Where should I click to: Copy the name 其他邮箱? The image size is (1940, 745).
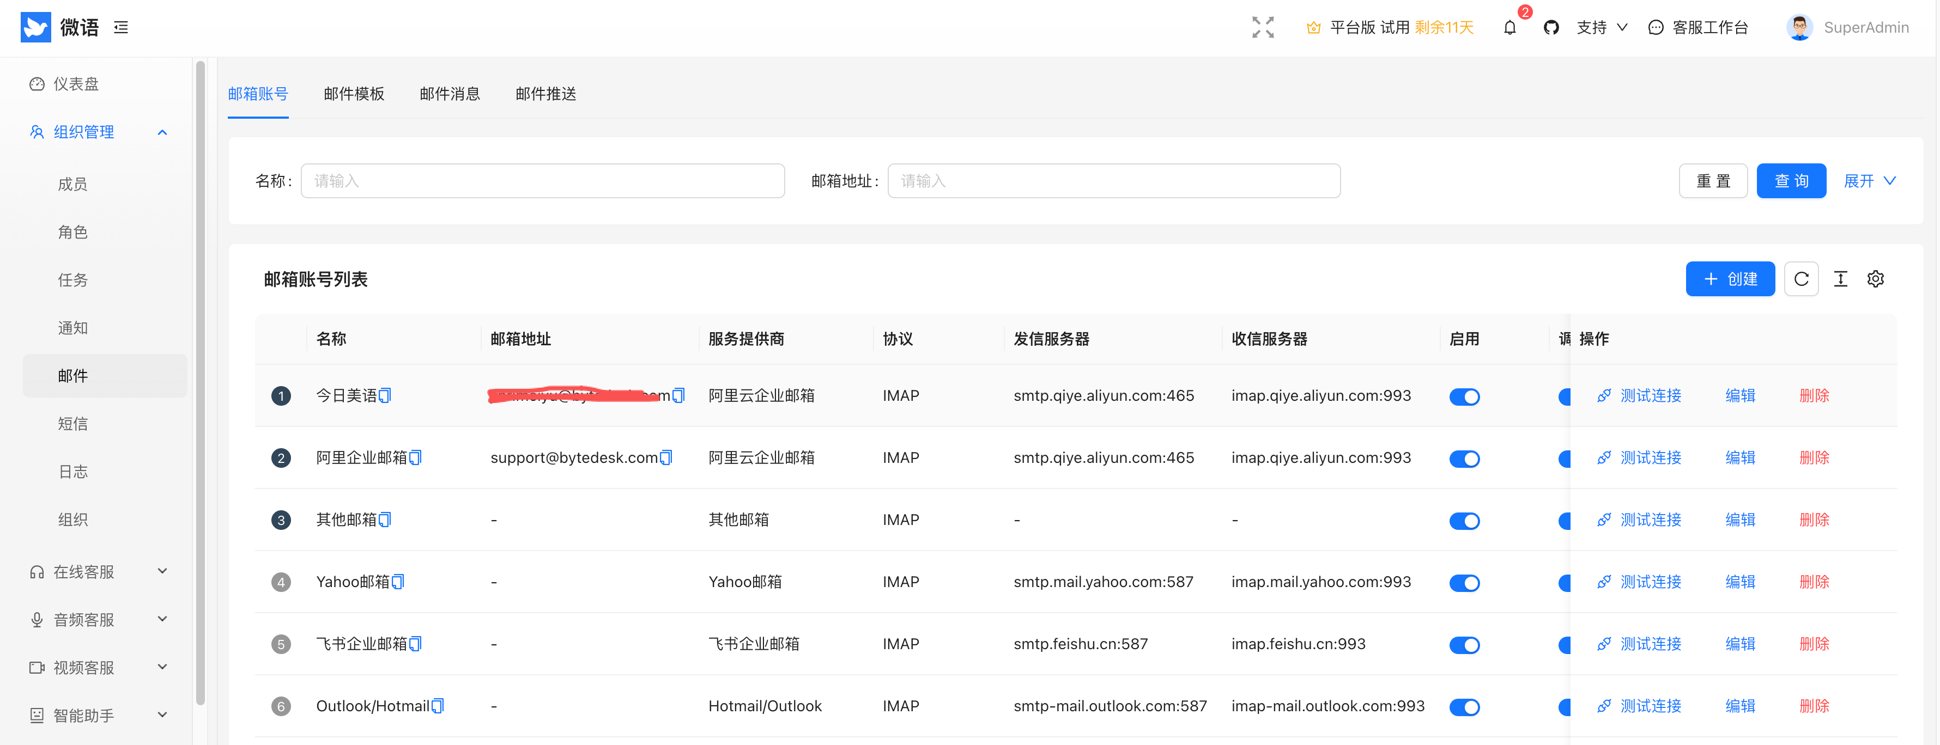click(385, 520)
